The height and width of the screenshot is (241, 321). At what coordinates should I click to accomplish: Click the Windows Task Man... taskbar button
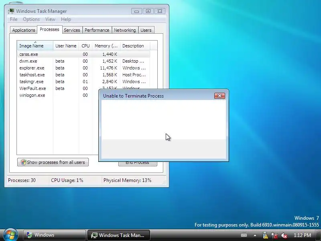pos(119,235)
